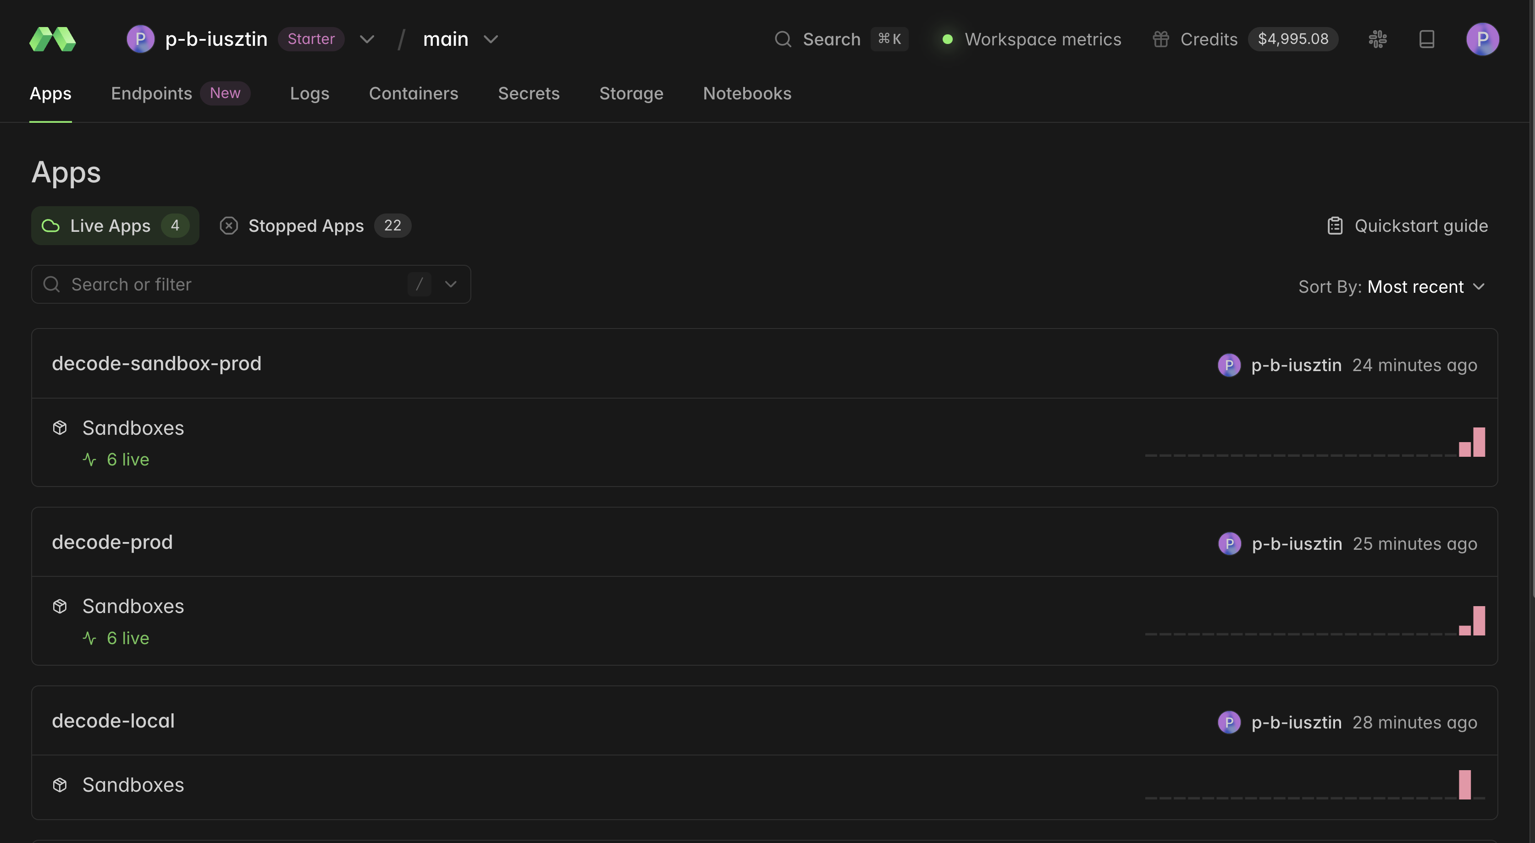1535x843 pixels.
Task: Open the decode-local app
Action: tap(113, 721)
